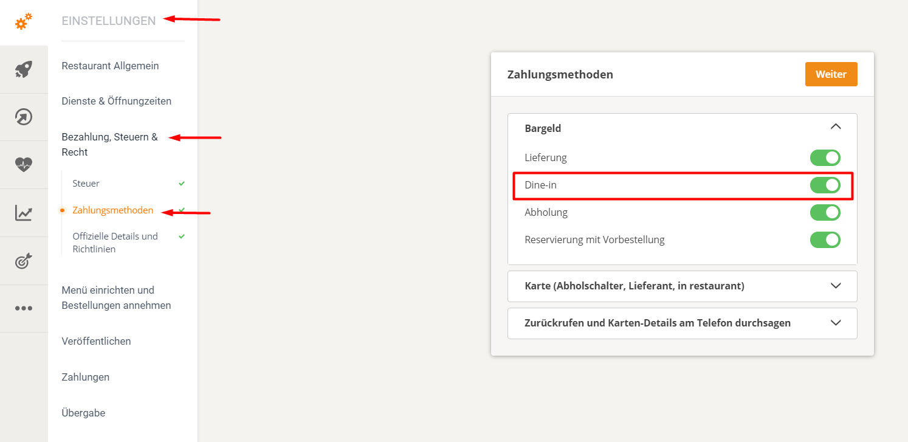The image size is (908, 442).
Task: Expand Zurückrufen und Karten-Details chevron
Action: (x=836, y=323)
